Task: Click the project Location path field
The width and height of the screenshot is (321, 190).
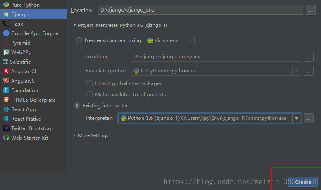Action: point(200,10)
